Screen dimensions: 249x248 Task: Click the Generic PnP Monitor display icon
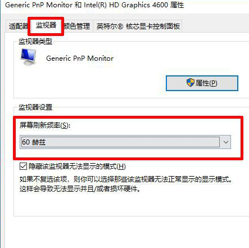coord(28,57)
